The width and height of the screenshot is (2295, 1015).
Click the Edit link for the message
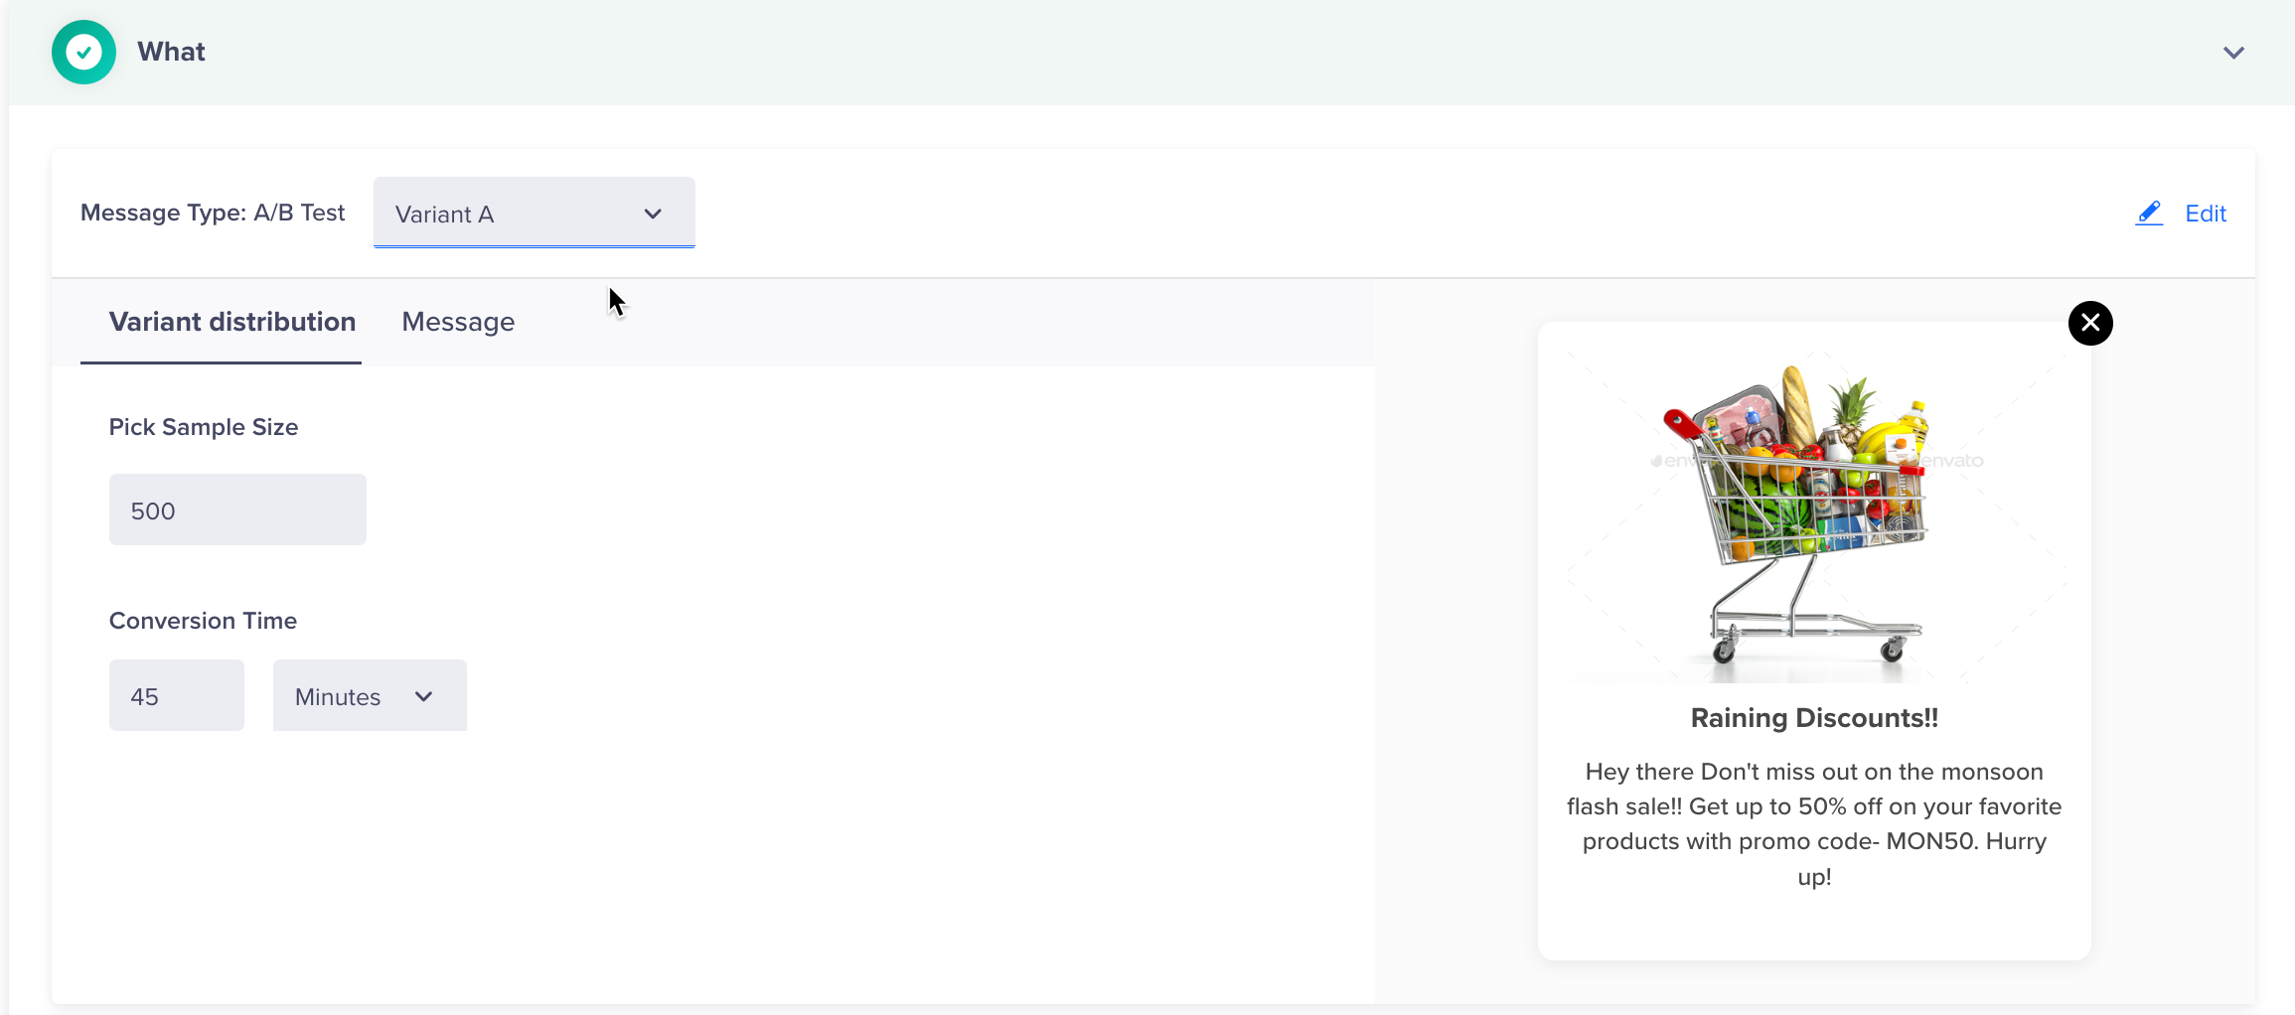(2206, 213)
